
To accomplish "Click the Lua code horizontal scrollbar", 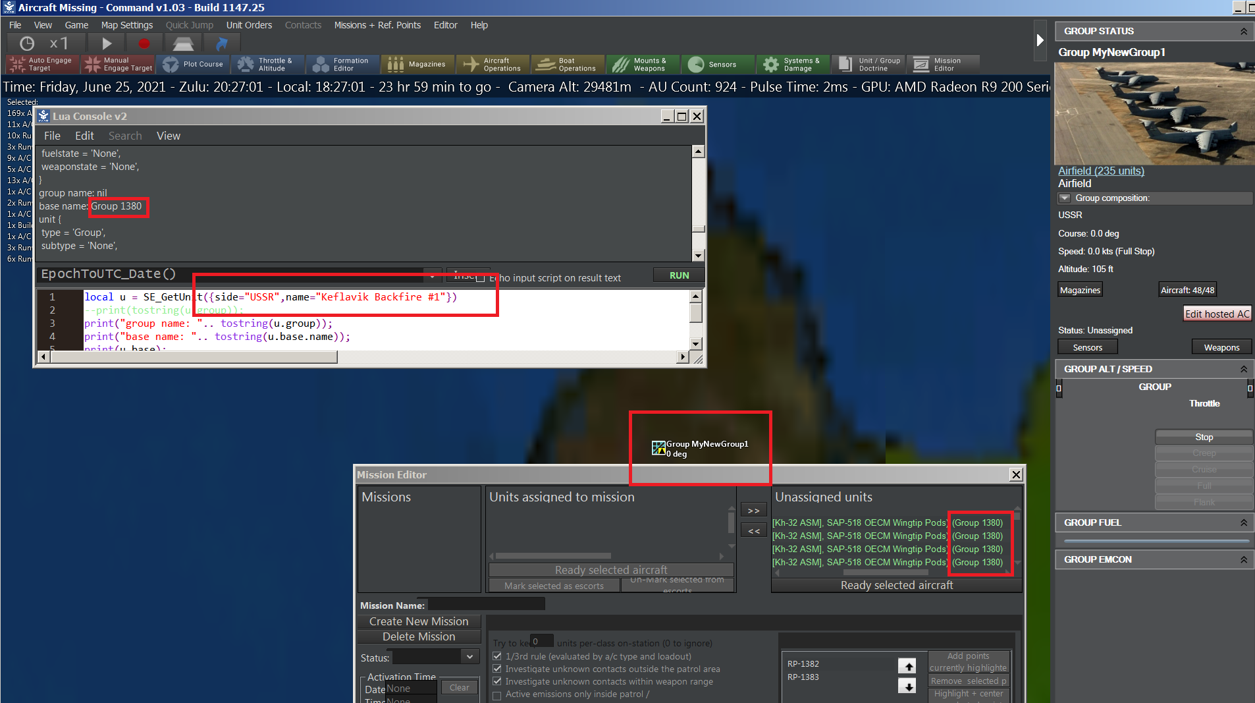I will point(194,356).
